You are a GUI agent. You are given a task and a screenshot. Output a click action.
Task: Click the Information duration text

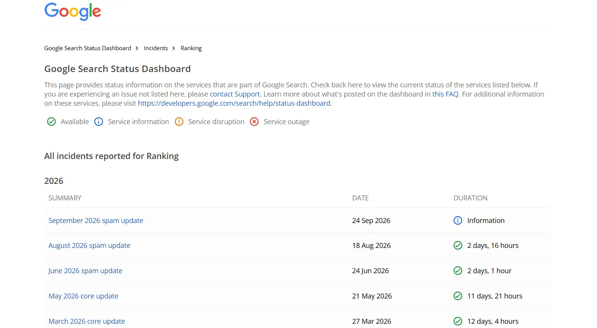(x=486, y=220)
